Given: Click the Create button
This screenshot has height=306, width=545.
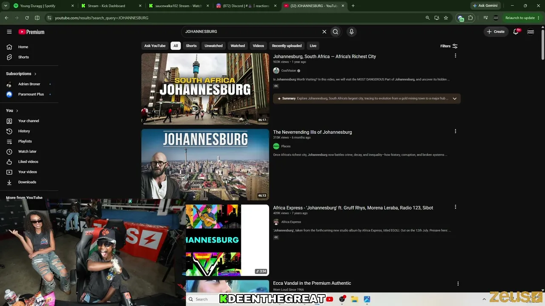Looking at the screenshot, I should pos(496,31).
